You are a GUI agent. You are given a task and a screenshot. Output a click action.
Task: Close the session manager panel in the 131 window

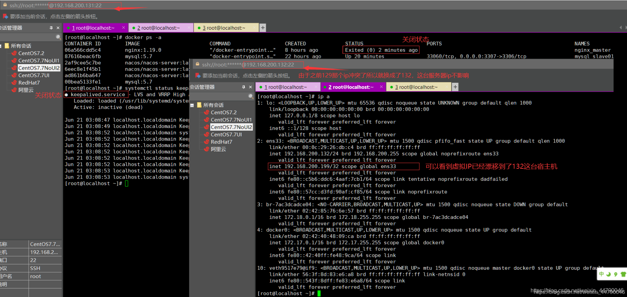point(58,28)
